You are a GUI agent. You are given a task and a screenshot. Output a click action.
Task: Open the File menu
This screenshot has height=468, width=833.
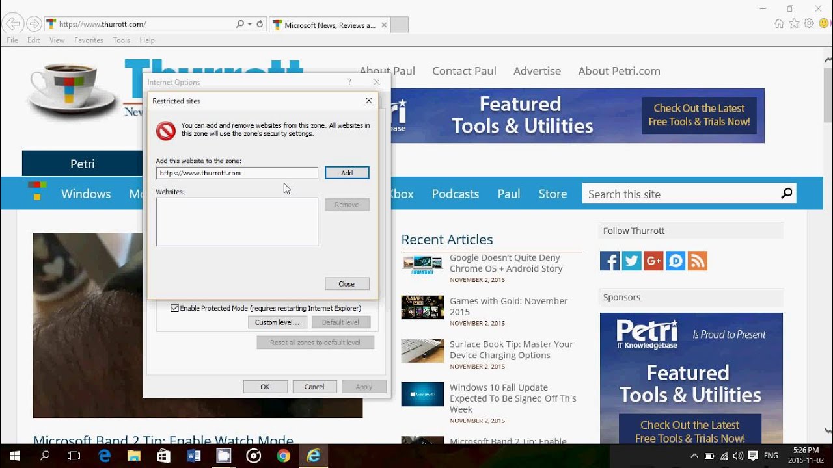(12, 40)
